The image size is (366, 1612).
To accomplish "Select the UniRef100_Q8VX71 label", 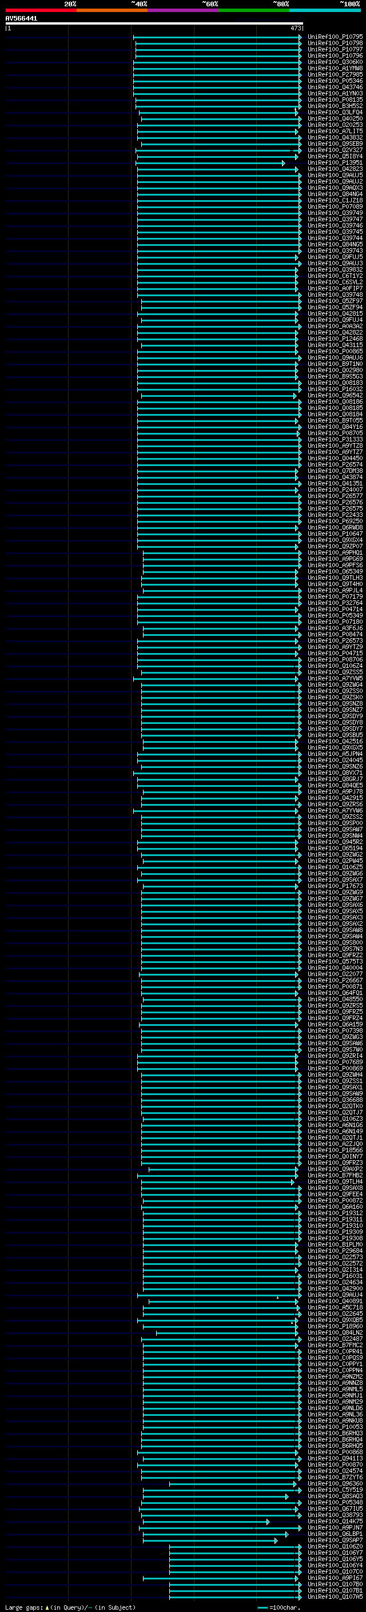I will (335, 773).
